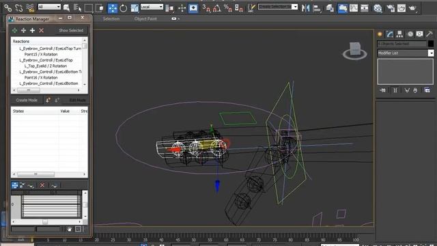Toggle the Spinner Snap button
Image resolution: width=437 pixels, height=246 pixels.
pos(238,8)
